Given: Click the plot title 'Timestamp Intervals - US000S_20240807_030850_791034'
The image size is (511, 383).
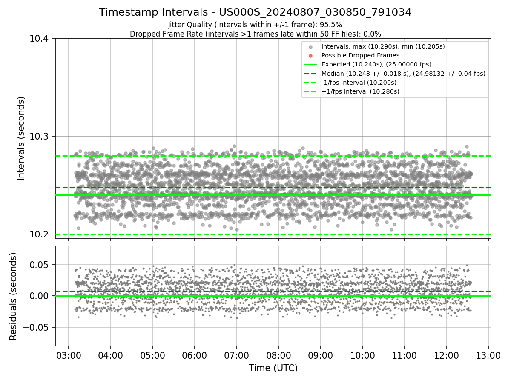Looking at the screenshot, I should pos(255,12).
